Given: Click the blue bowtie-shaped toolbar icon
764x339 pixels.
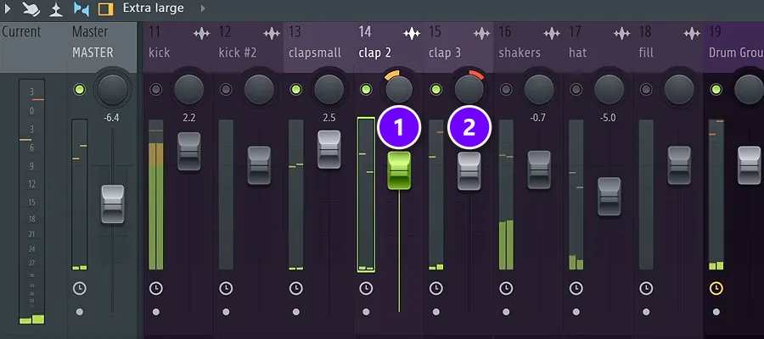Looking at the screenshot, I should (x=81, y=8).
